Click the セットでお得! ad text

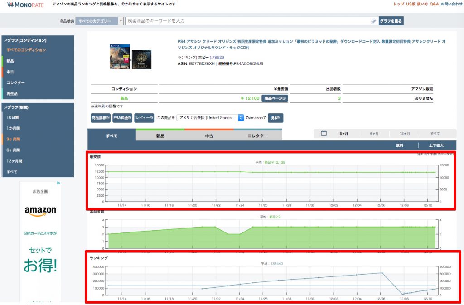[x=40, y=260]
